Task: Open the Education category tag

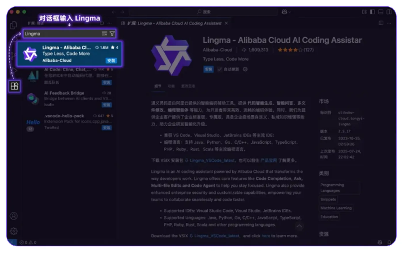Action: click(x=329, y=217)
